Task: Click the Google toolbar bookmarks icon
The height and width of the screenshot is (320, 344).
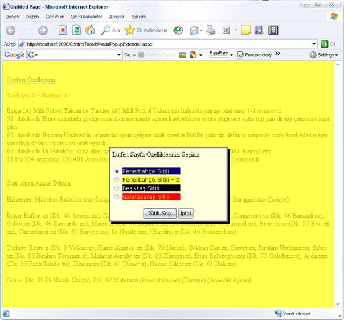Action: pos(193,55)
